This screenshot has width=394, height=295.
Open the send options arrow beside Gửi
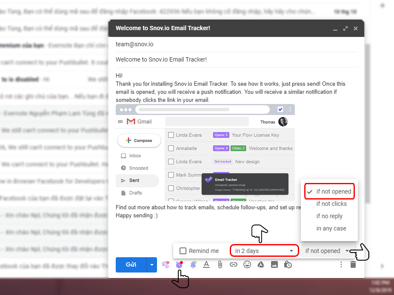(152, 265)
